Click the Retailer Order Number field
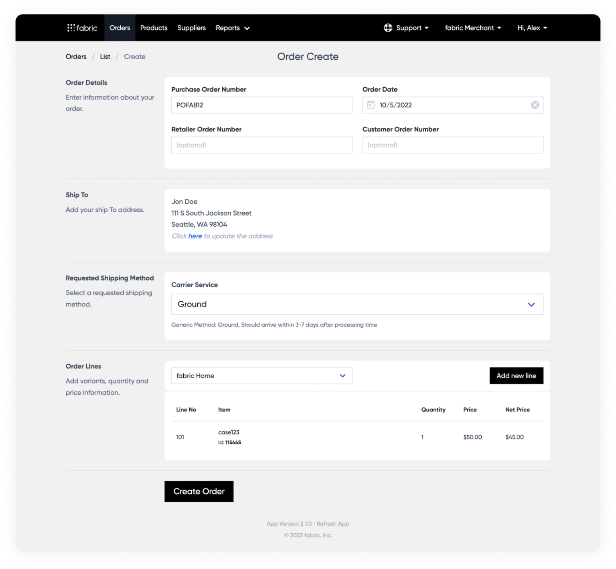 261,145
